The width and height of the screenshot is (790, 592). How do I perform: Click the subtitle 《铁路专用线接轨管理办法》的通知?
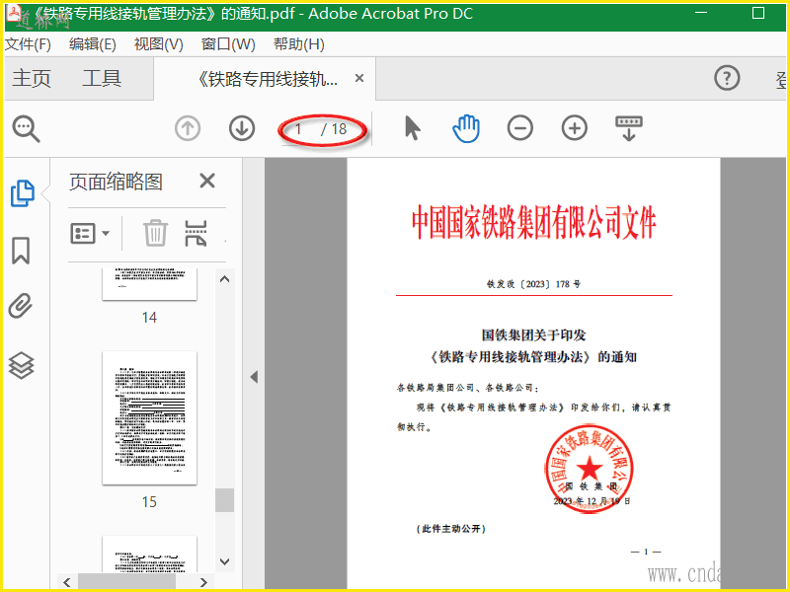533,357
